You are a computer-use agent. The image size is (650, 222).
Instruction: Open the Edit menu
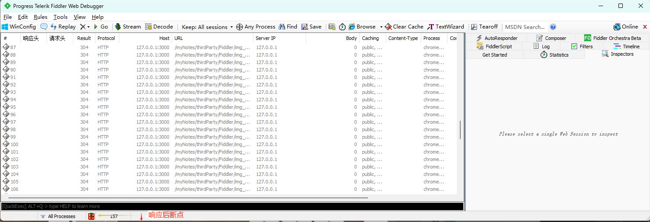pos(23,17)
